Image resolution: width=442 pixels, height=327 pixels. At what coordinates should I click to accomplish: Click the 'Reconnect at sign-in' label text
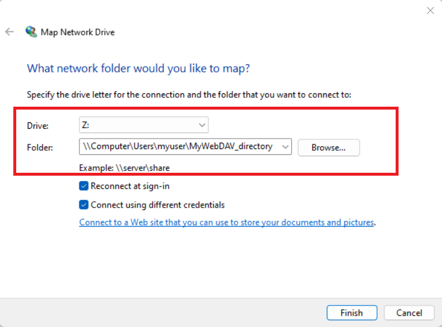[130, 186]
